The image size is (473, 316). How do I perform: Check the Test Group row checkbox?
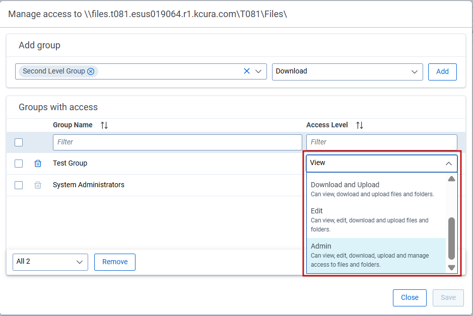19,163
